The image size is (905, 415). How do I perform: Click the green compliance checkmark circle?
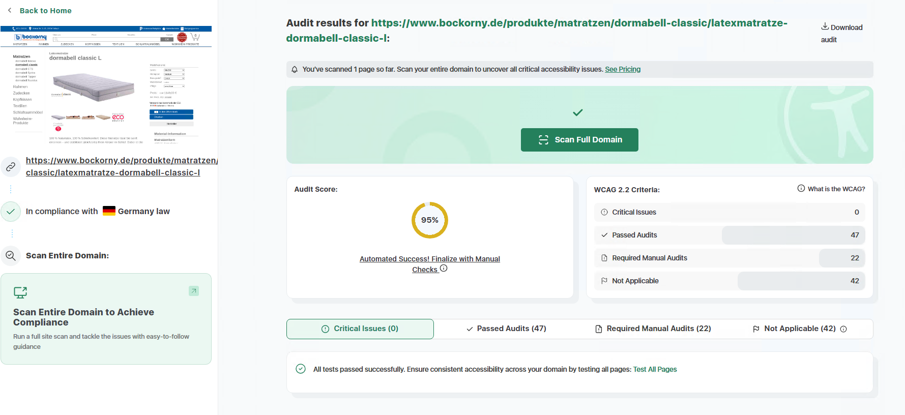click(11, 212)
